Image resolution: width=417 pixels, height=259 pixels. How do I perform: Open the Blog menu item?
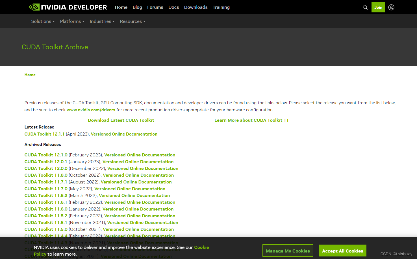click(137, 7)
